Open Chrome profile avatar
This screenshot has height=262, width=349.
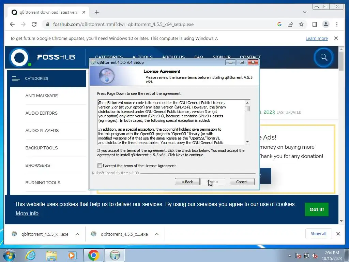click(325, 24)
